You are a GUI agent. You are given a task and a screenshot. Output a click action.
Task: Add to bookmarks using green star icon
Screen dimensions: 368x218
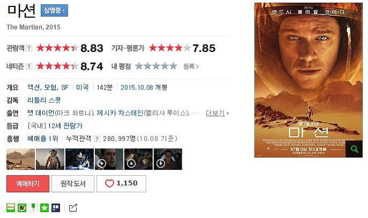point(45,208)
